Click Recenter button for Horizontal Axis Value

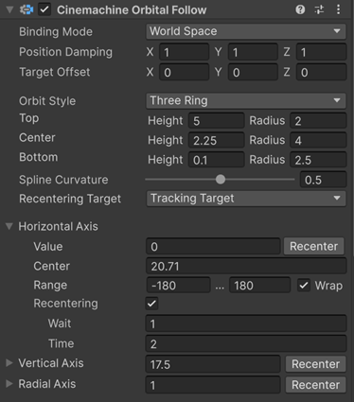(x=313, y=246)
